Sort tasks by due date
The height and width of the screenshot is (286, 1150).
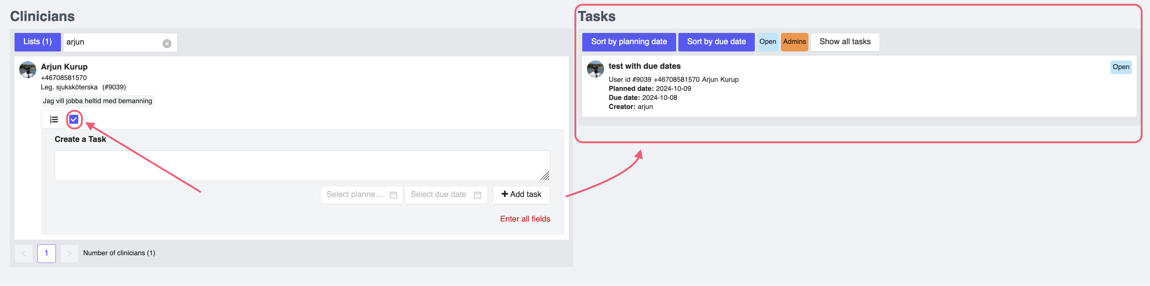click(716, 42)
